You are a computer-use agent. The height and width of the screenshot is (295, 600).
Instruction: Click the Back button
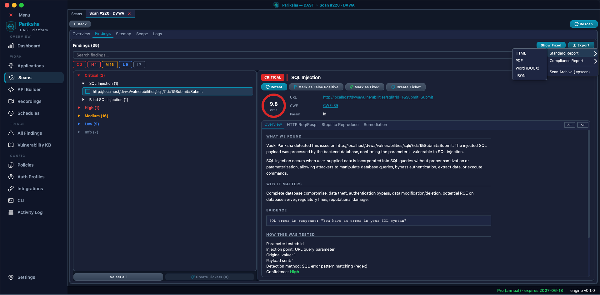point(80,24)
